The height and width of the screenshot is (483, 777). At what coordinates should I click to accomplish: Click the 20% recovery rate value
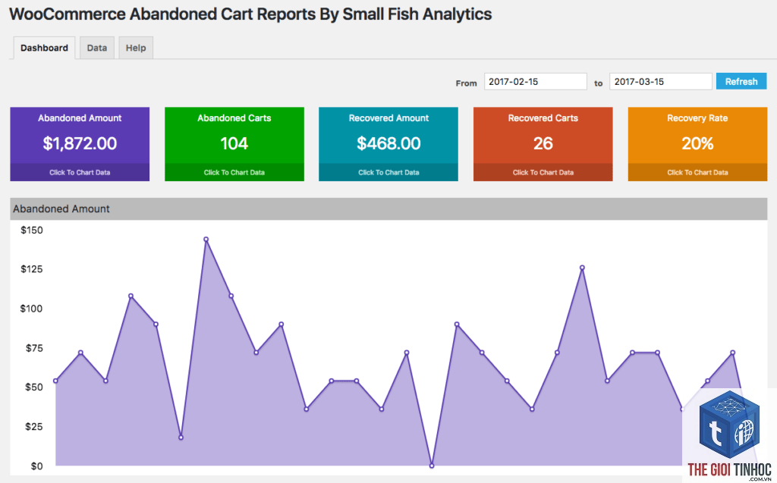click(x=698, y=143)
